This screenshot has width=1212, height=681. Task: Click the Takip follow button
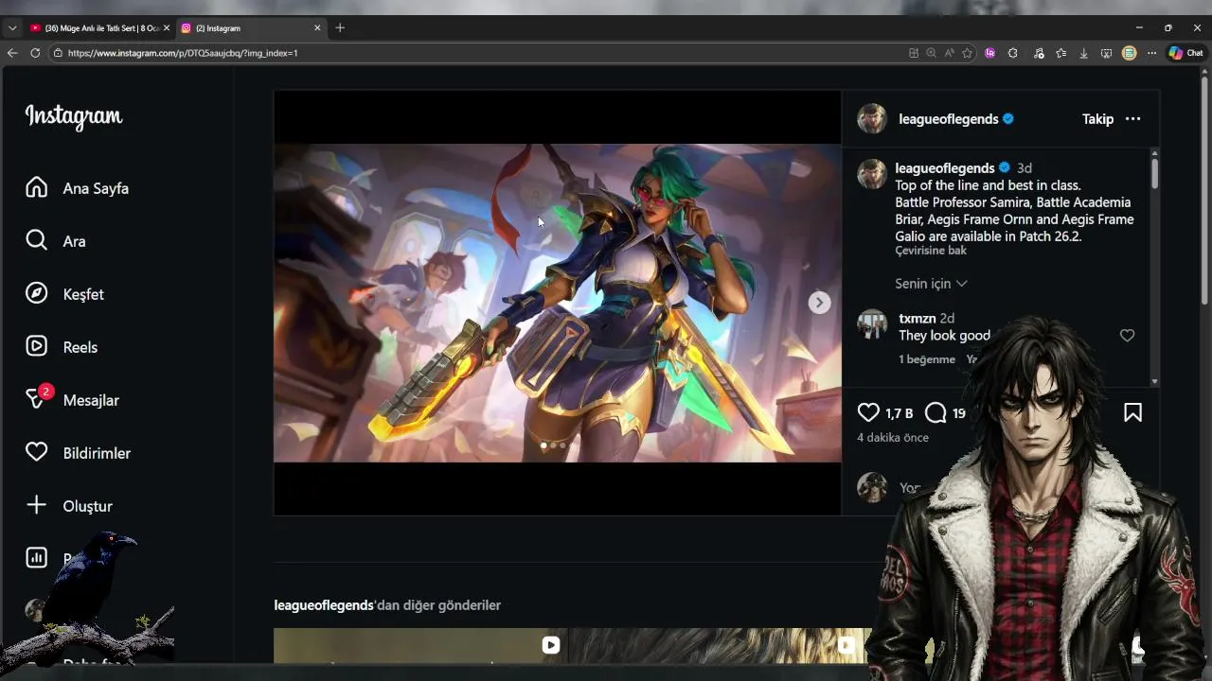tap(1097, 119)
